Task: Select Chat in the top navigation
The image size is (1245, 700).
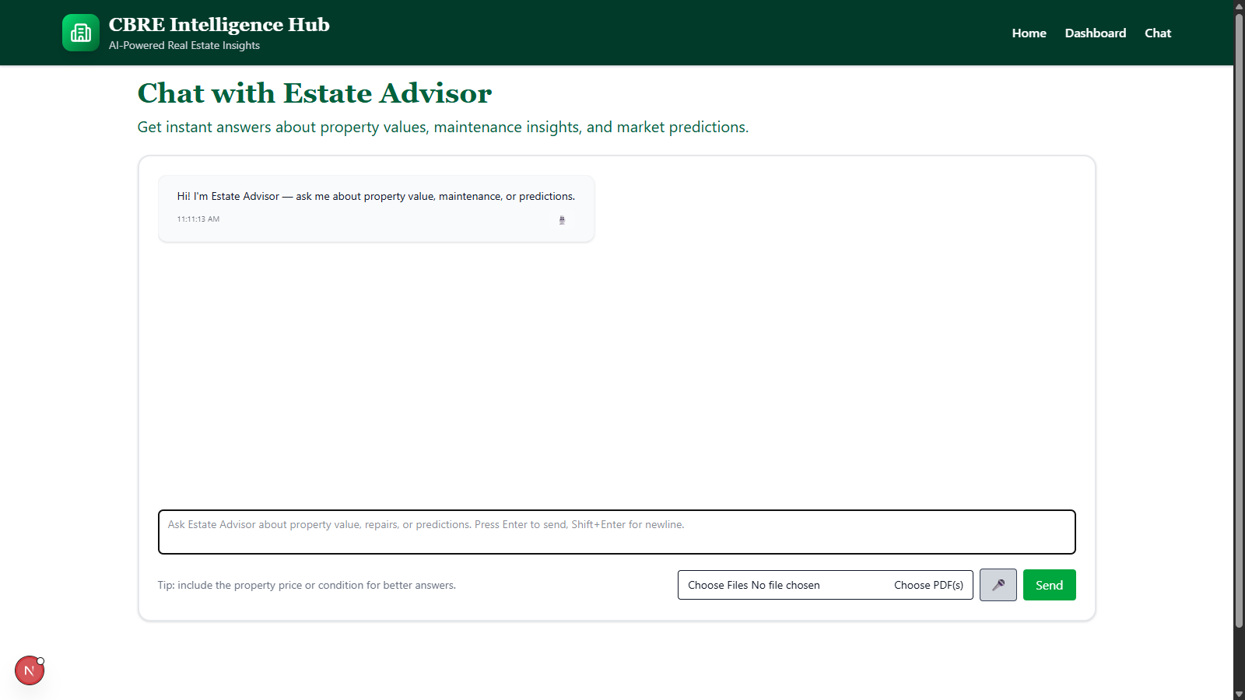Action: pyautogui.click(x=1158, y=33)
